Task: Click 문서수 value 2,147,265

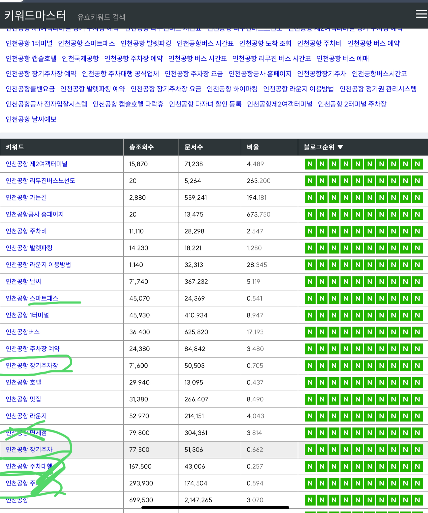Action: [x=198, y=500]
